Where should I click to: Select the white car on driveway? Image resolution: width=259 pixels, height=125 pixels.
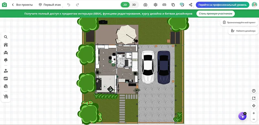click(148, 67)
